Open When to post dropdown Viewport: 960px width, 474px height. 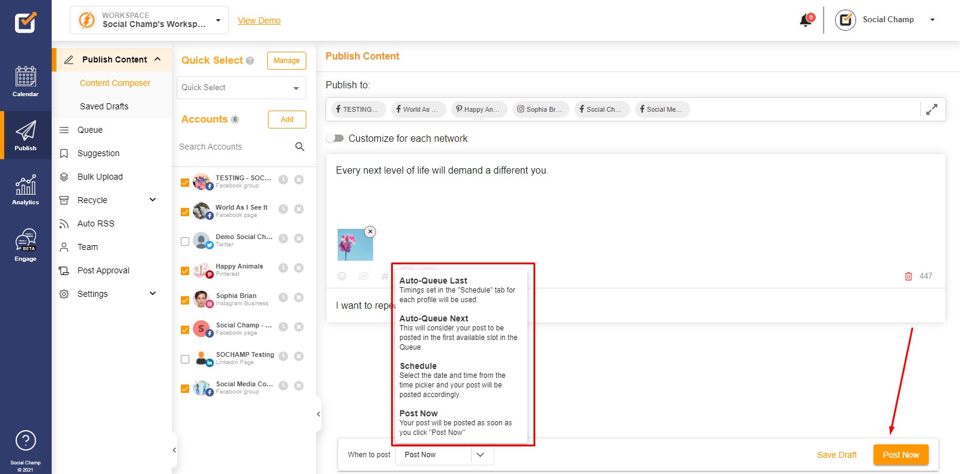coord(445,455)
